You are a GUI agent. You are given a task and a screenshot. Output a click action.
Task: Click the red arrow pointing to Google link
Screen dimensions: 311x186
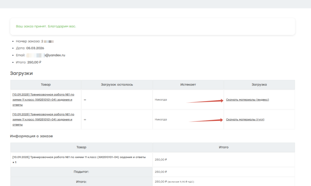pos(205,120)
